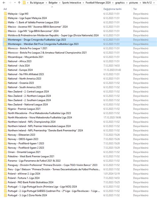Select 'New Zealand - 2. Northern League 2024' folder name
The height and width of the screenshot is (198, 157).
point(29,96)
